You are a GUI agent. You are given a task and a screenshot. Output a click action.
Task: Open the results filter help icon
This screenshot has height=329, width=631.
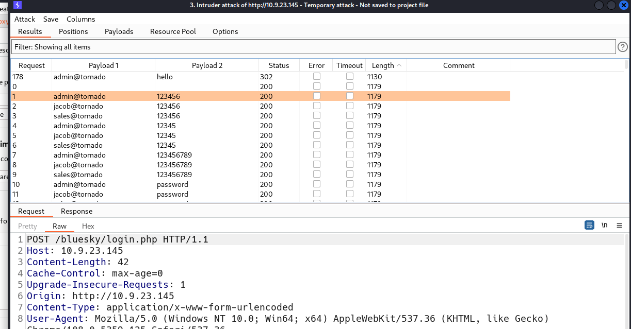tap(623, 47)
